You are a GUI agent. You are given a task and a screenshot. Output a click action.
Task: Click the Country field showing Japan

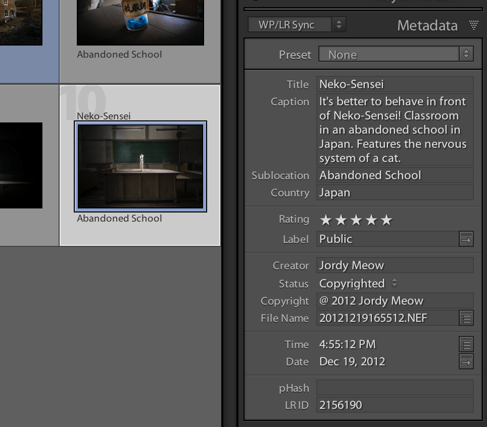(x=395, y=193)
